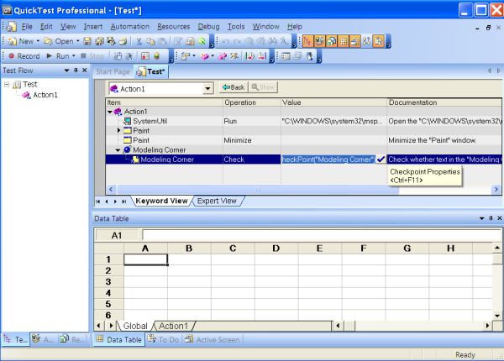Screen dimensions: 504x361
Task: Toggle the Data Table grid view button
Action: click(344, 41)
